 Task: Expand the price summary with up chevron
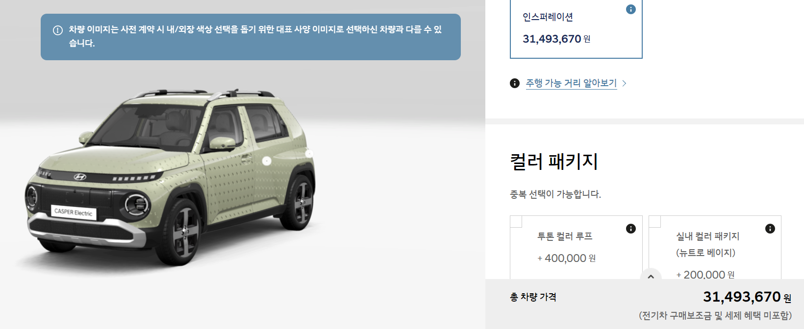tap(651, 277)
